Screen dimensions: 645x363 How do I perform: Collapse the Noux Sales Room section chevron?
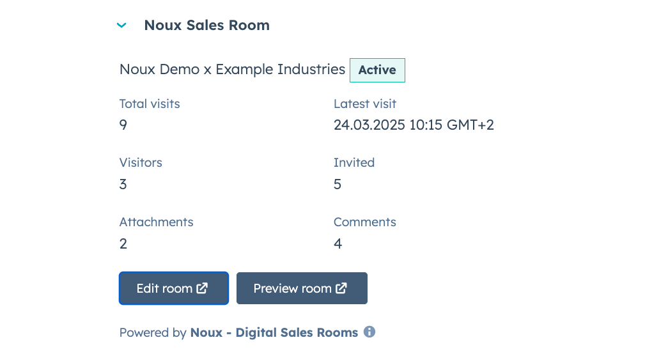(x=121, y=26)
